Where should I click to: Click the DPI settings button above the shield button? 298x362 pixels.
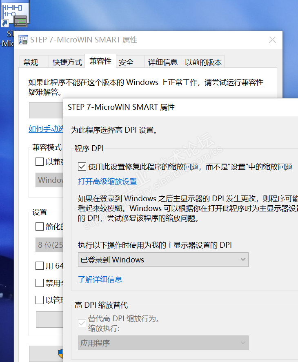[49, 320]
